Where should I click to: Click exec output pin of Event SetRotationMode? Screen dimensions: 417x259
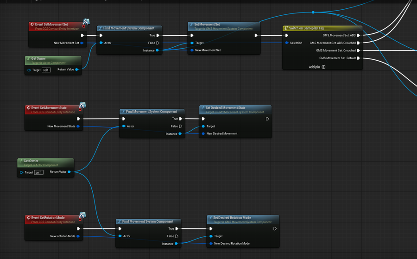coord(78,229)
